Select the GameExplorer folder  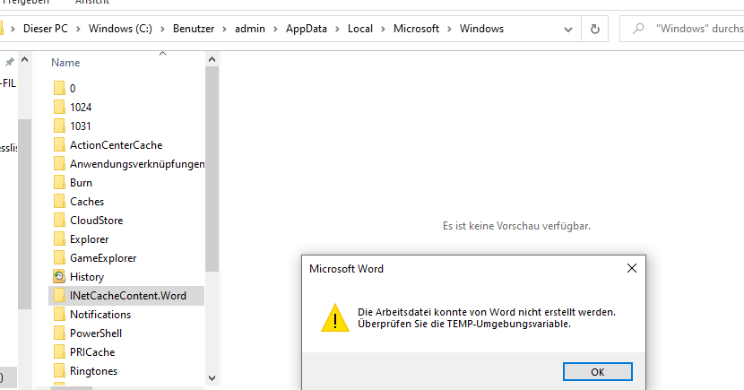103,258
